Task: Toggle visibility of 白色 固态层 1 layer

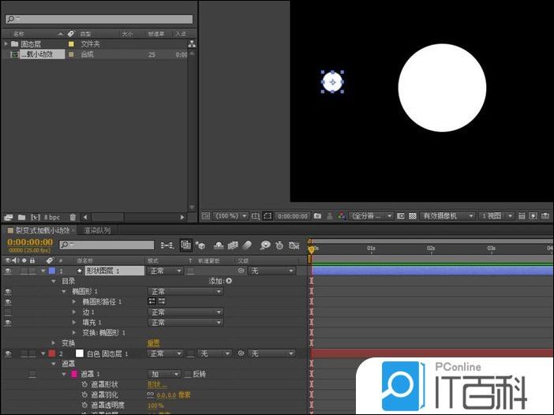Action: click(x=8, y=353)
